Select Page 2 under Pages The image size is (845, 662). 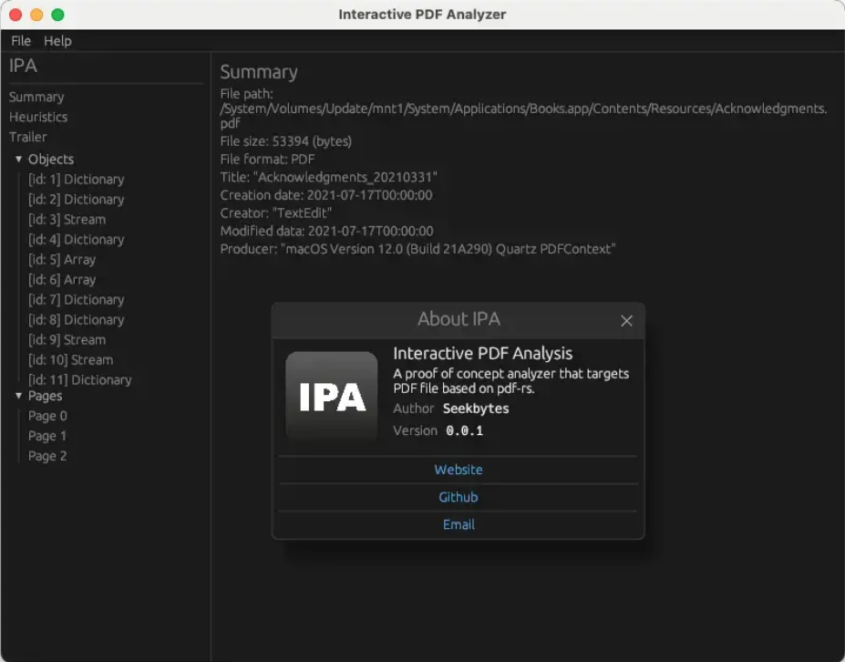tap(46, 455)
